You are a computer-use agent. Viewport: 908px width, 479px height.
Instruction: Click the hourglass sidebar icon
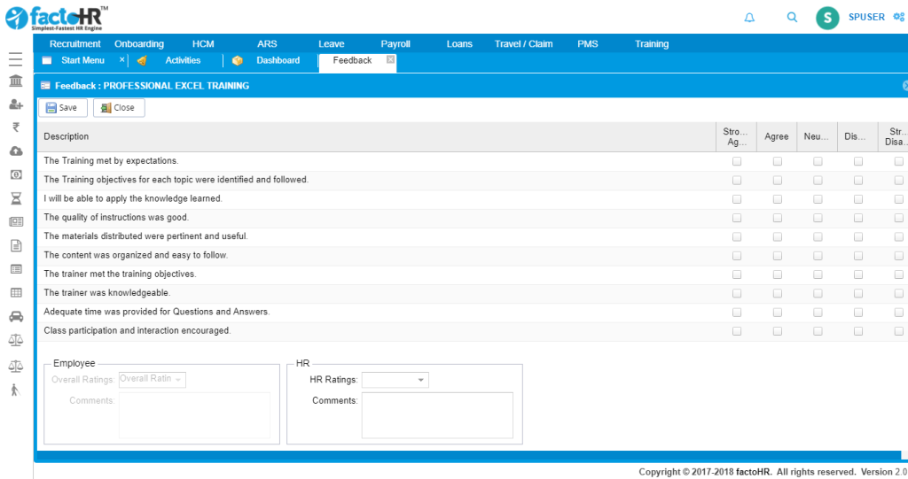point(15,198)
